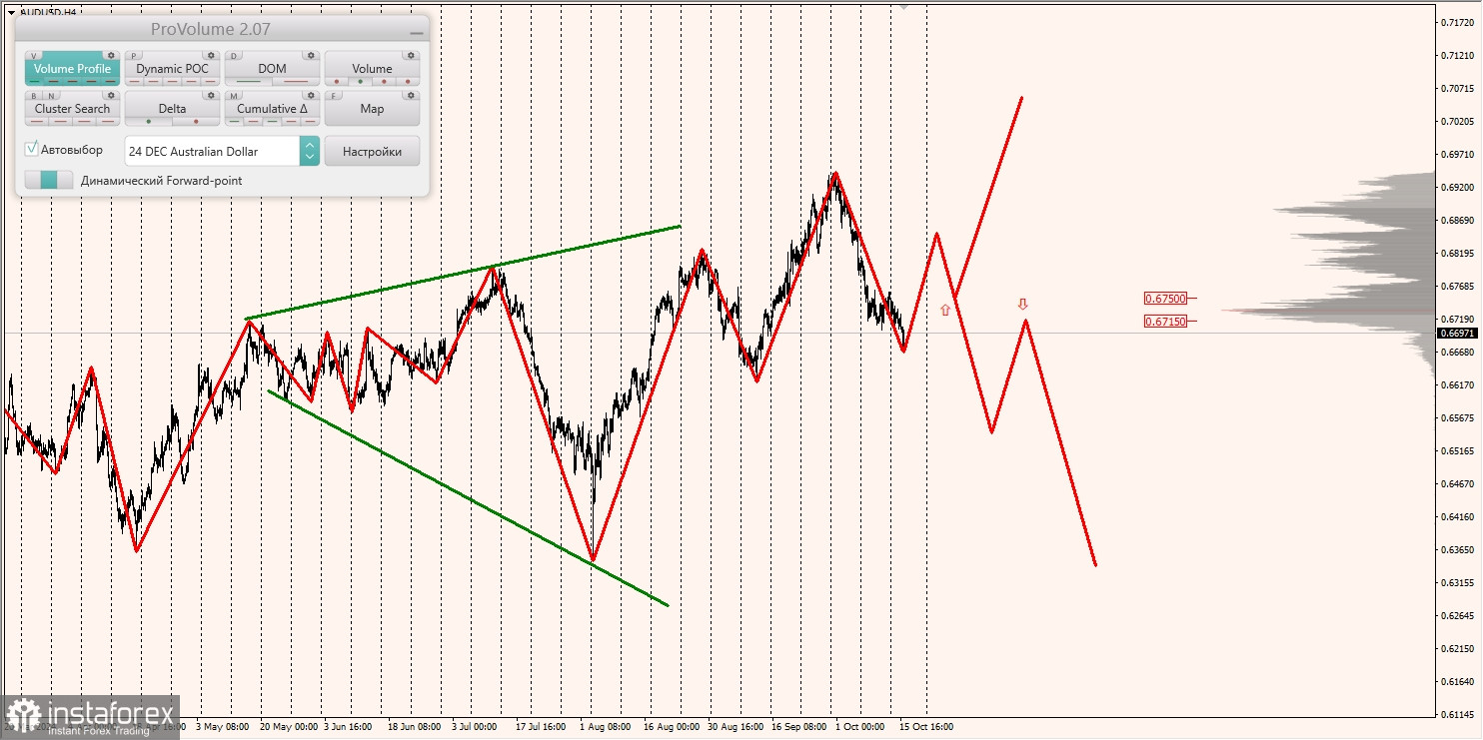The image size is (1483, 740).
Task: Click the P hotkey tag on Dynamic POC
Action: (134, 56)
